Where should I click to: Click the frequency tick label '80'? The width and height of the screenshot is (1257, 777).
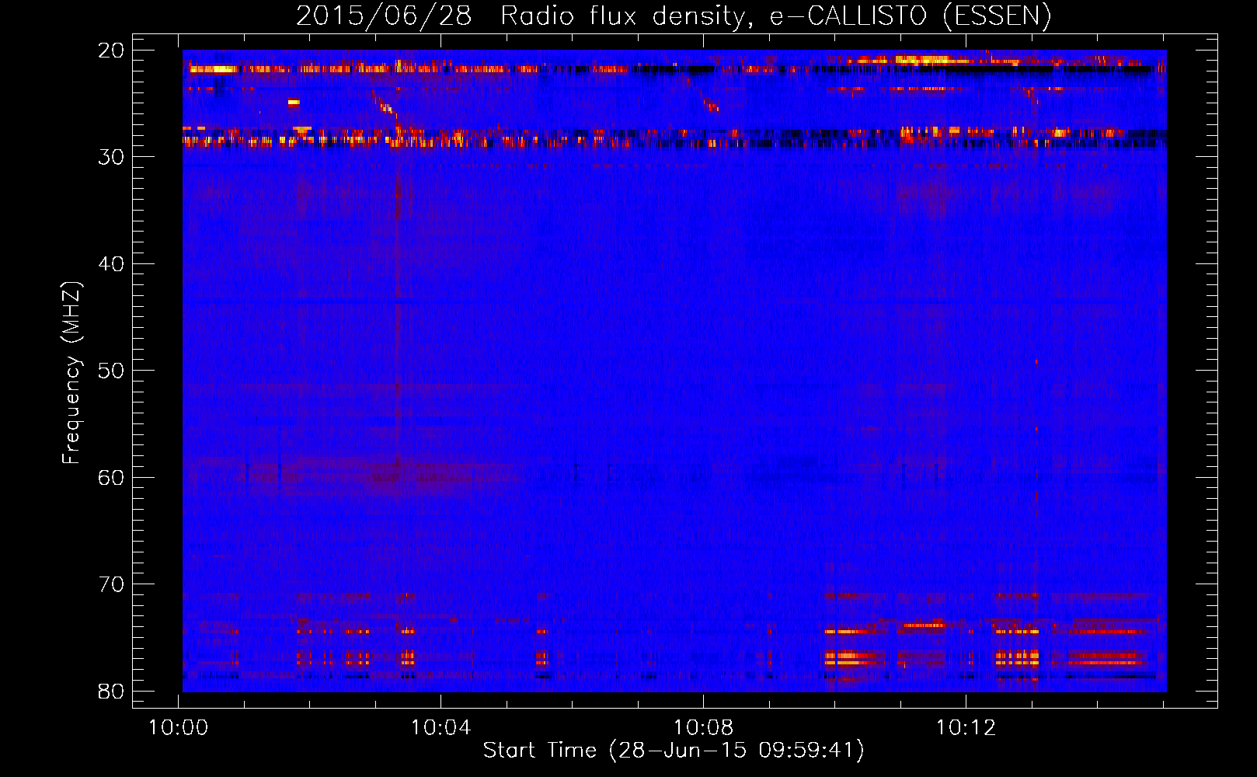[112, 691]
